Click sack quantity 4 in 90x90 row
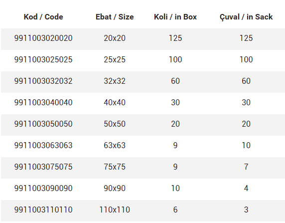The image size is (285, 223). pyautogui.click(x=246, y=188)
